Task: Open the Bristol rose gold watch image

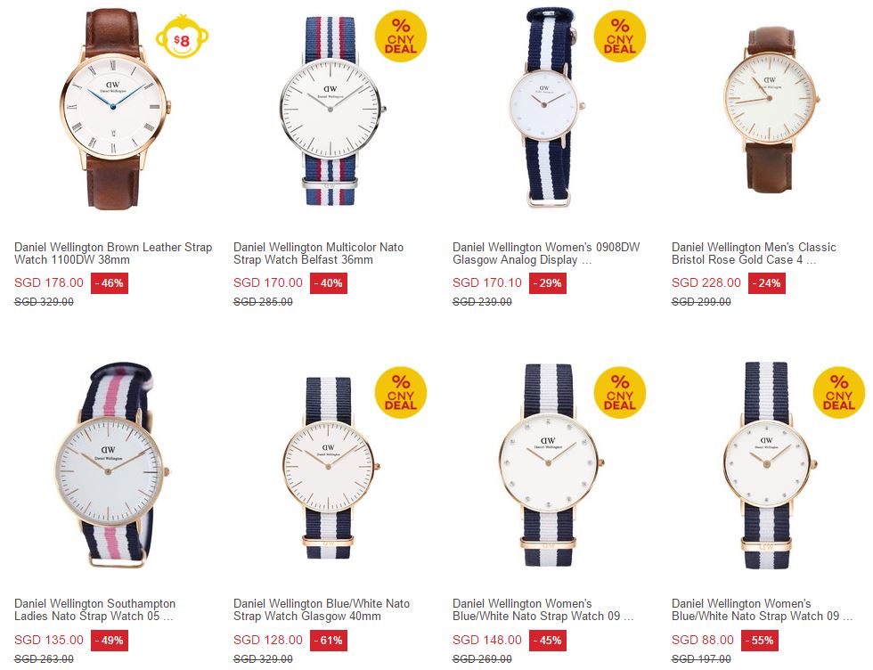Action: (x=771, y=110)
